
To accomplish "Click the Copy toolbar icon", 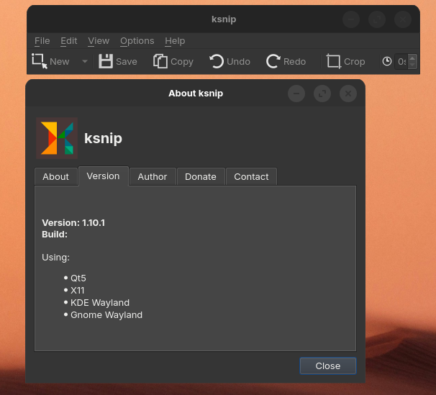I will coord(160,61).
